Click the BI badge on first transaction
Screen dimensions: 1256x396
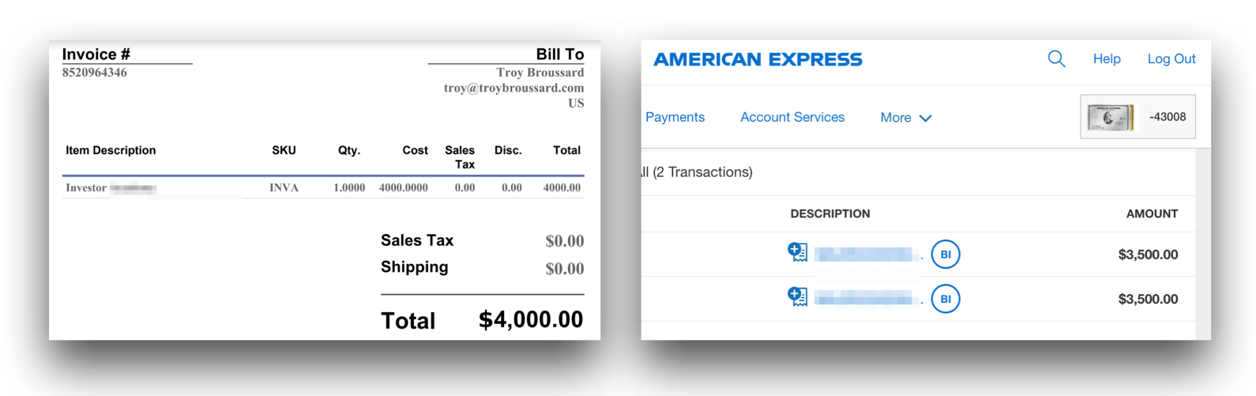pos(945,254)
